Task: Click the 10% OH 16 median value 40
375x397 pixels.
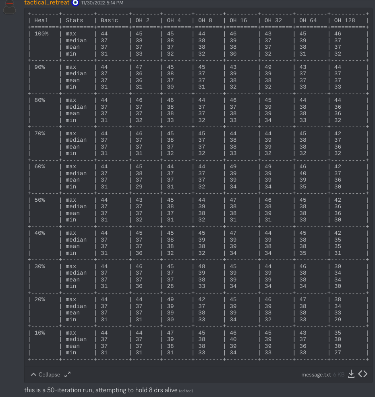Action: click(x=233, y=339)
